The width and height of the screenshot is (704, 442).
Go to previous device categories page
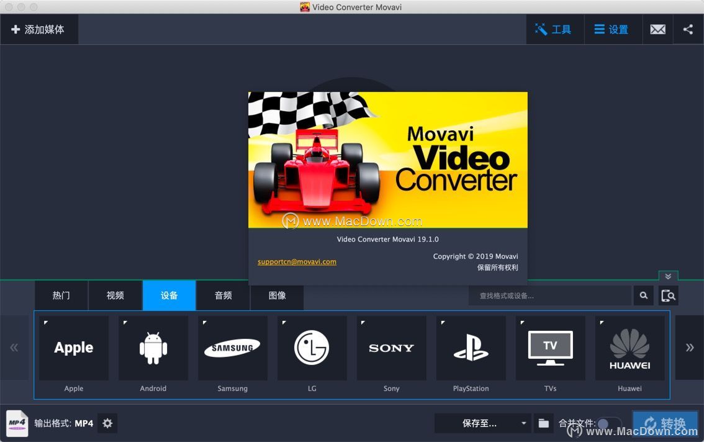coord(14,347)
